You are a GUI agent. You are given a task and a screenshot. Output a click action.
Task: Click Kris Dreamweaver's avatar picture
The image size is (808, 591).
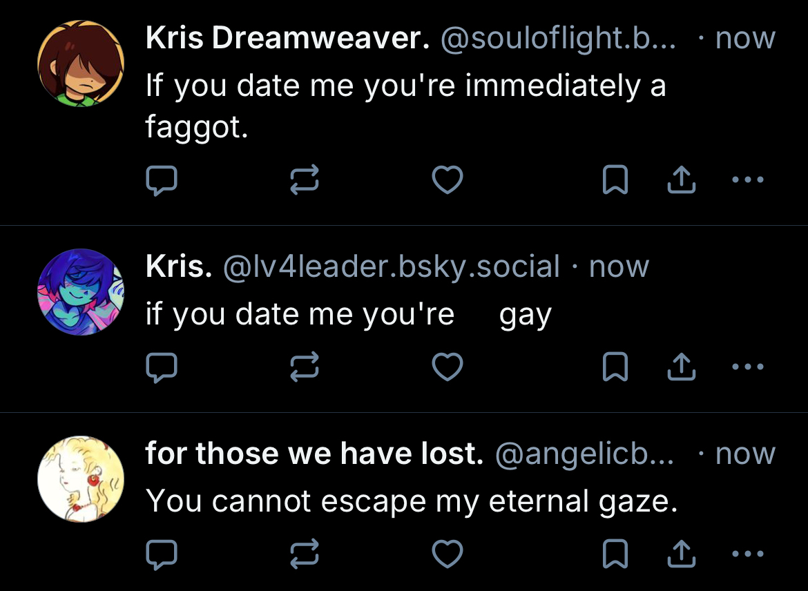tap(81, 64)
